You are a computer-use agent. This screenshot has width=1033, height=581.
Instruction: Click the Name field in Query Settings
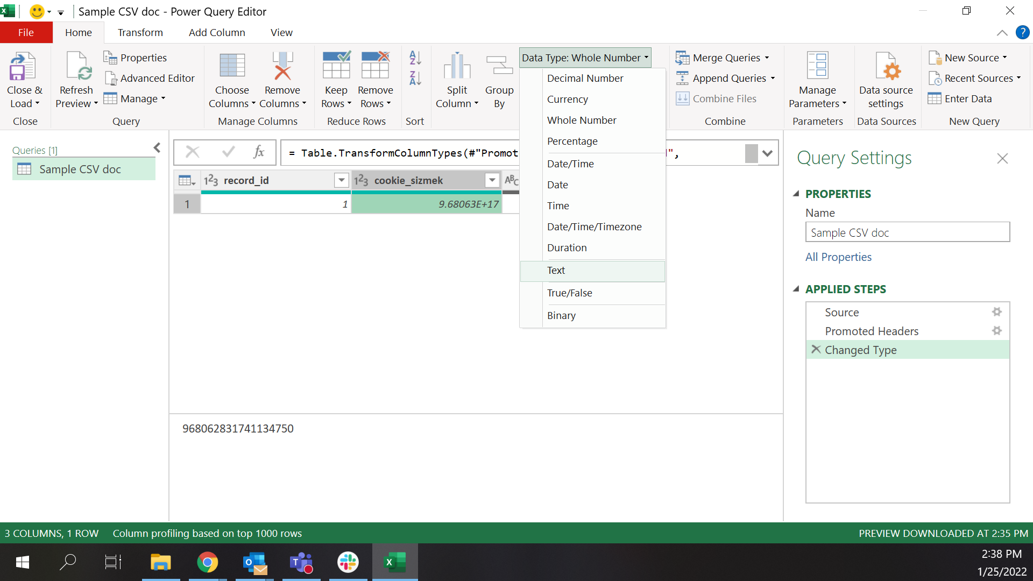tap(907, 232)
